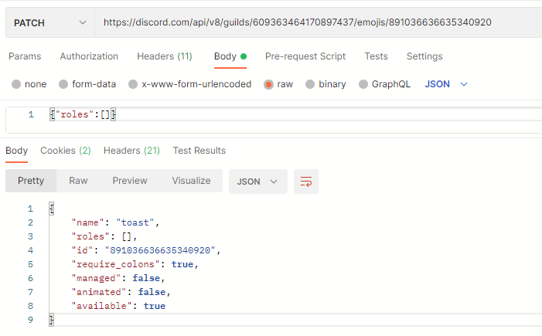The image size is (542, 336).
Task: Open response Headers (21) tab
Action: click(x=131, y=151)
